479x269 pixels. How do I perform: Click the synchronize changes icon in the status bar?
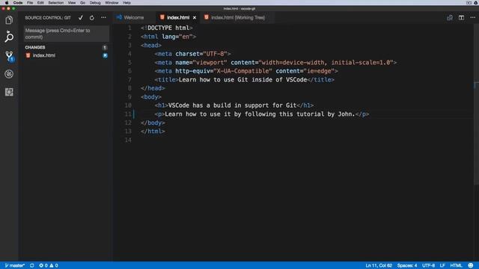pyautogui.click(x=31, y=266)
